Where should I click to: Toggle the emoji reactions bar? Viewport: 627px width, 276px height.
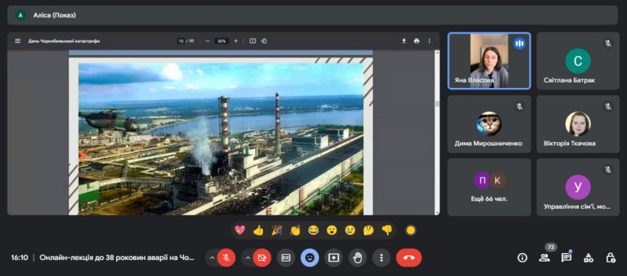(x=310, y=258)
